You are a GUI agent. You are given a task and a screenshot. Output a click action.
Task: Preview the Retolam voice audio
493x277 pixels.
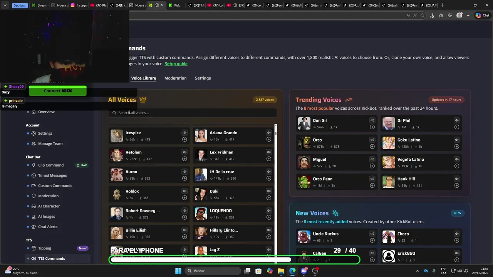coord(184,152)
